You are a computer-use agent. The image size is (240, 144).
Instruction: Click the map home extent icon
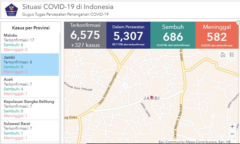[x=223, y=55]
